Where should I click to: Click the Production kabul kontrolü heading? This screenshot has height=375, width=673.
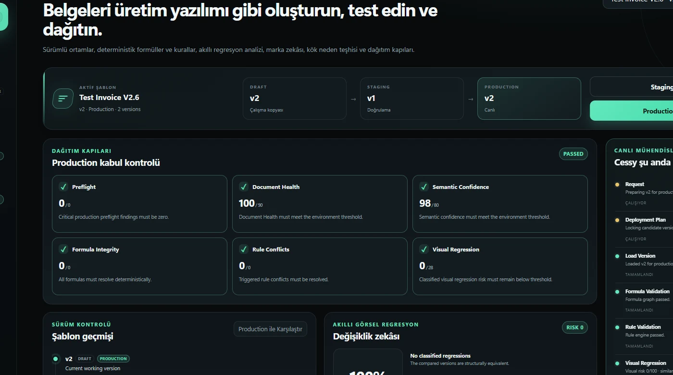click(x=106, y=162)
